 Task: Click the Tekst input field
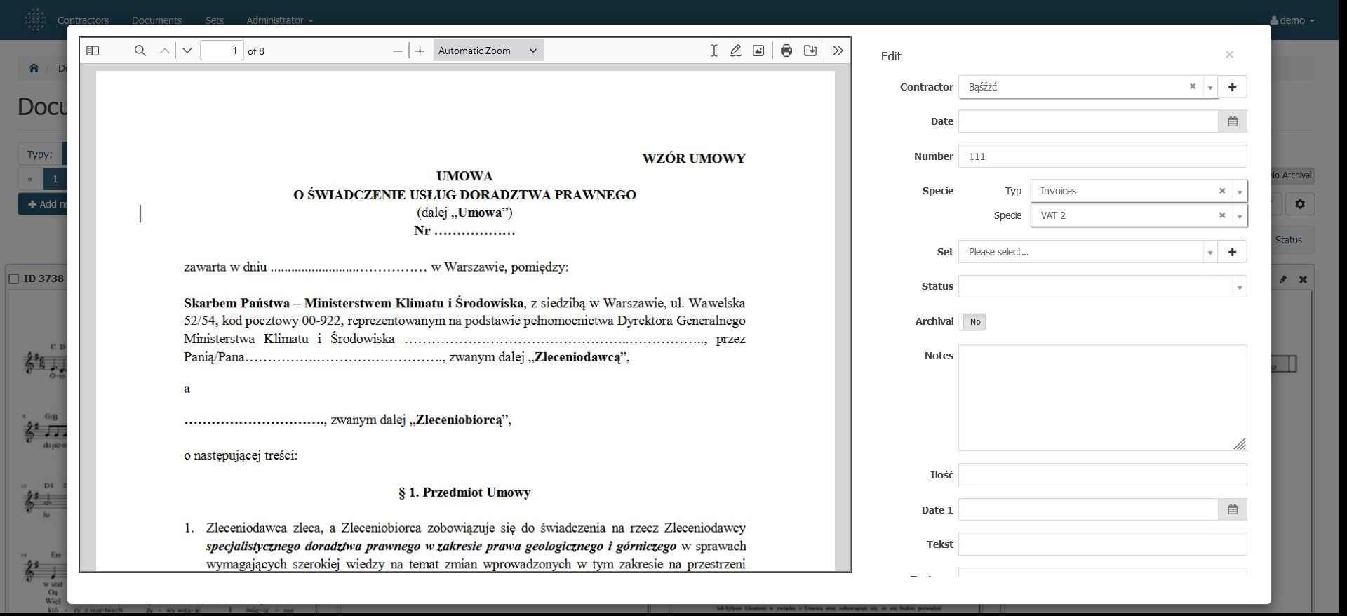[1103, 544]
